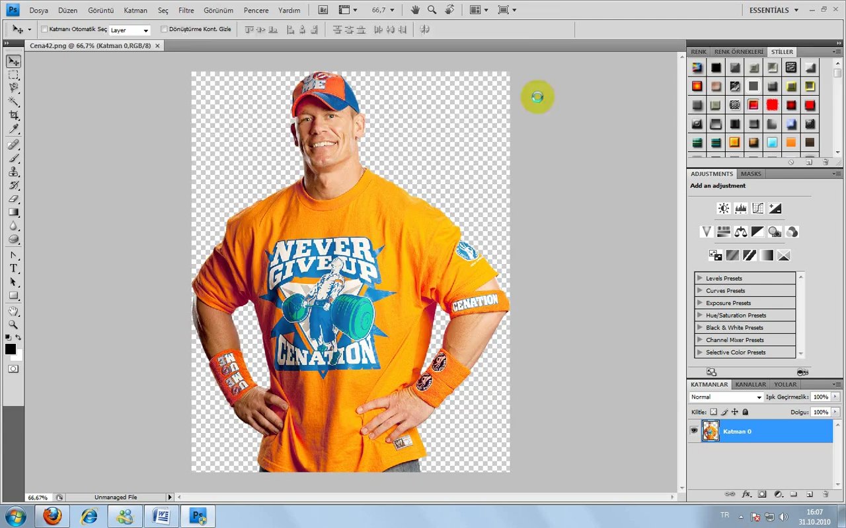The width and height of the screenshot is (846, 528).
Task: Delete layer with the trash icon
Action: (x=826, y=494)
